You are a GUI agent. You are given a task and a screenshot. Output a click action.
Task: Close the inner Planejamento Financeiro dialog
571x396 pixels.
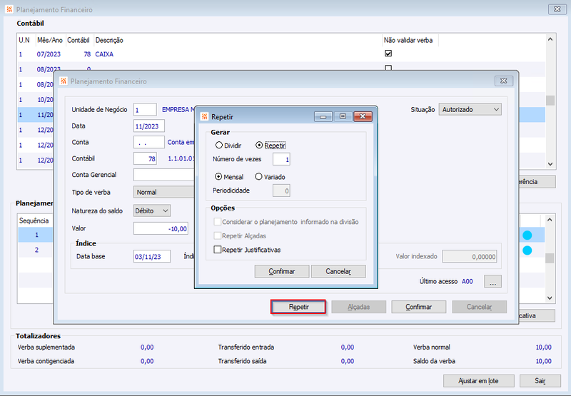504,81
